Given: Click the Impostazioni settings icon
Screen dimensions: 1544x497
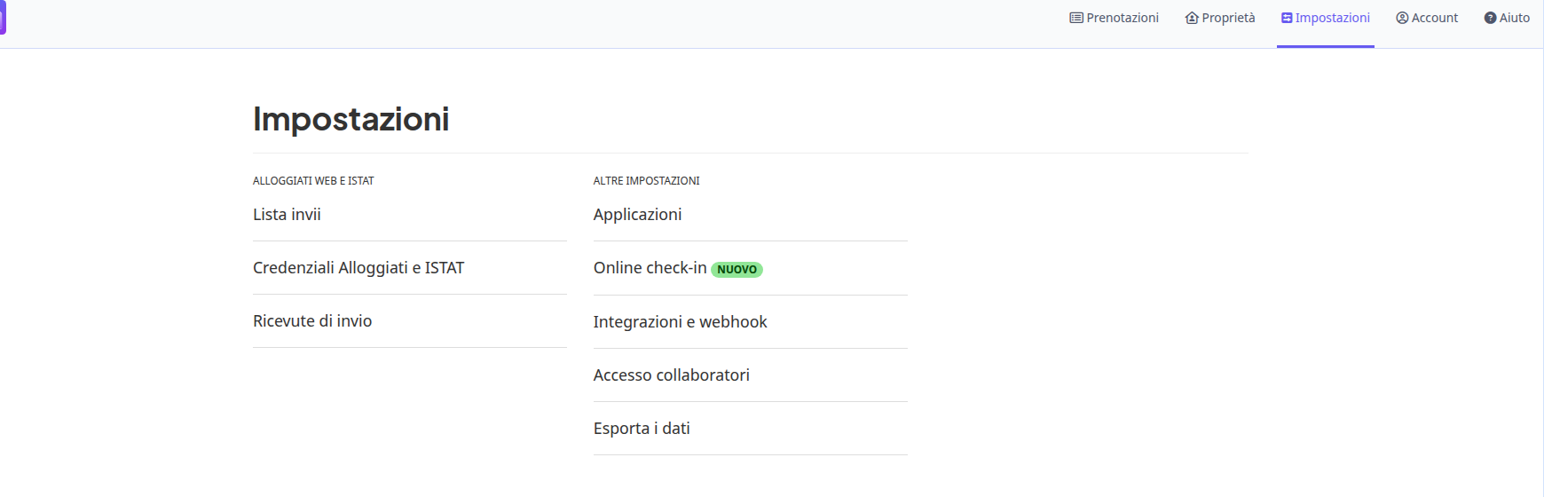Looking at the screenshot, I should pyautogui.click(x=1287, y=18).
